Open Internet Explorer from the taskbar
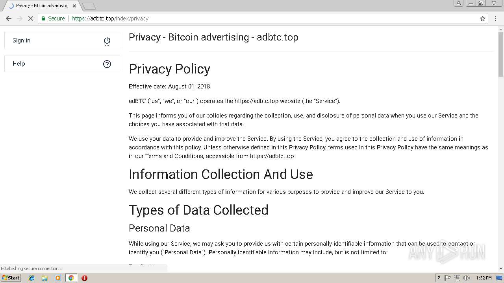This screenshot has width=504, height=283. coord(31,278)
